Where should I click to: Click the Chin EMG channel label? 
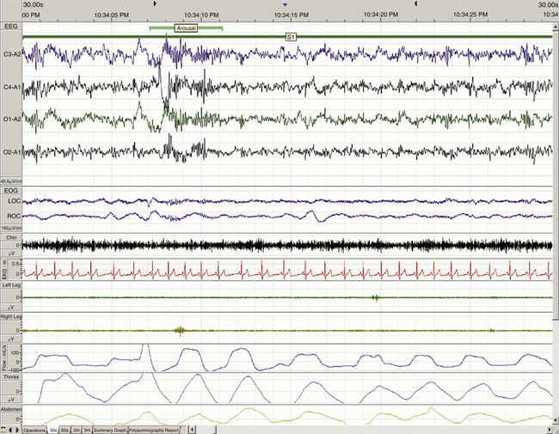pyautogui.click(x=9, y=236)
